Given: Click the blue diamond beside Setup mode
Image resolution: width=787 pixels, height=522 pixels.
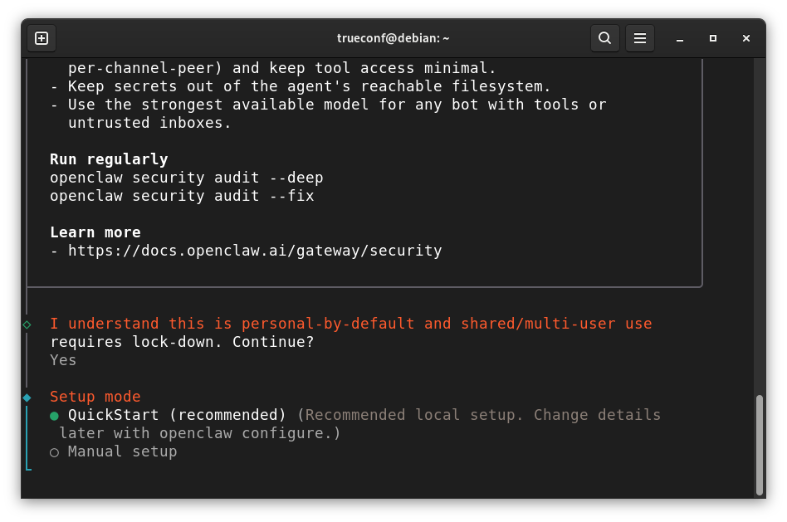Looking at the screenshot, I should point(27,398).
